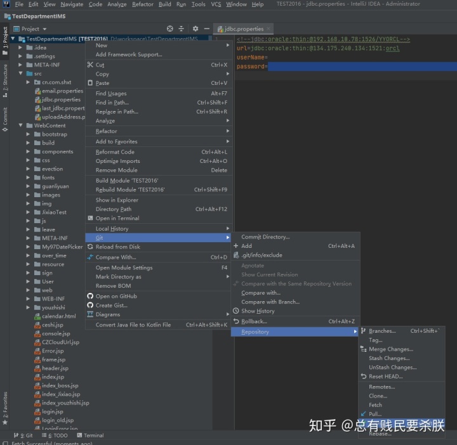Image resolution: width=457 pixels, height=445 pixels.
Task: Choose Fetch
Action: (x=402, y=404)
